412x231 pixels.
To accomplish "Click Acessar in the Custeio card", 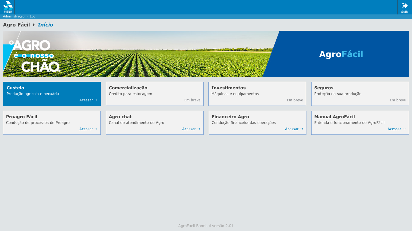I will click(x=88, y=100).
